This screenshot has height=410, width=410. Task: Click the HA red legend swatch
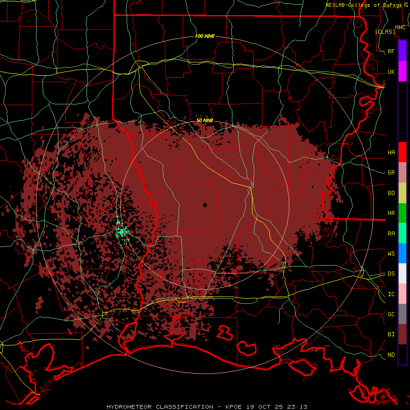pyautogui.click(x=402, y=152)
